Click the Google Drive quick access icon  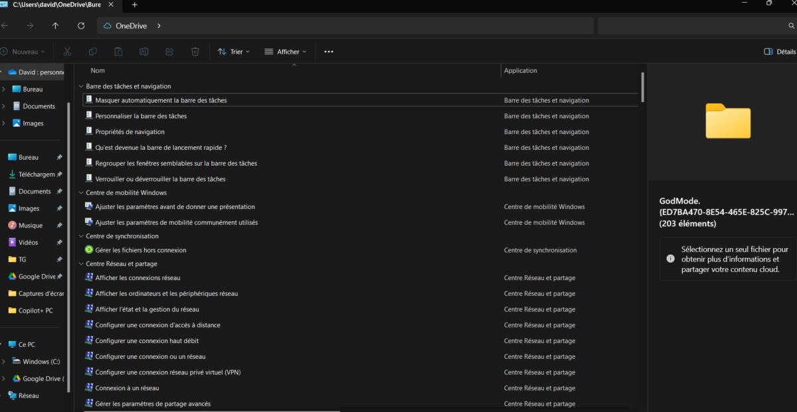13,277
